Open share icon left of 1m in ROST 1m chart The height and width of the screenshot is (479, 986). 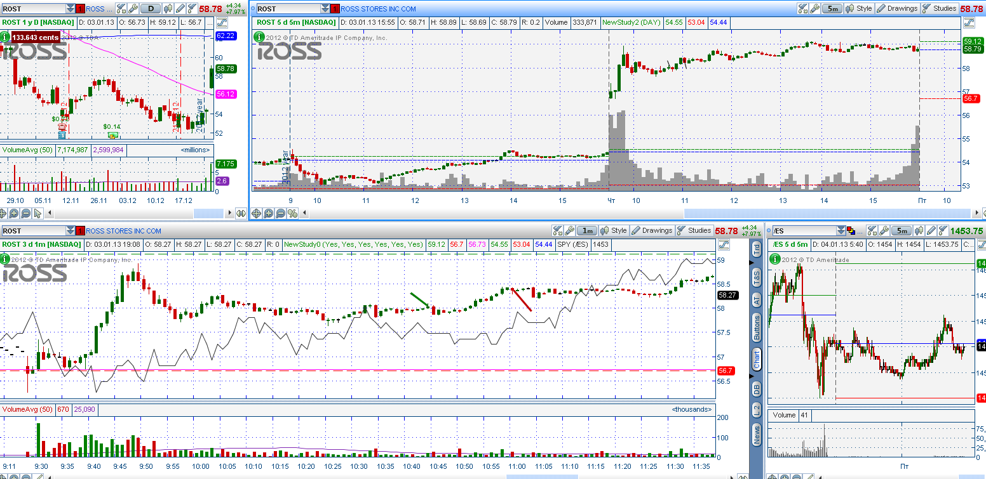click(558, 231)
